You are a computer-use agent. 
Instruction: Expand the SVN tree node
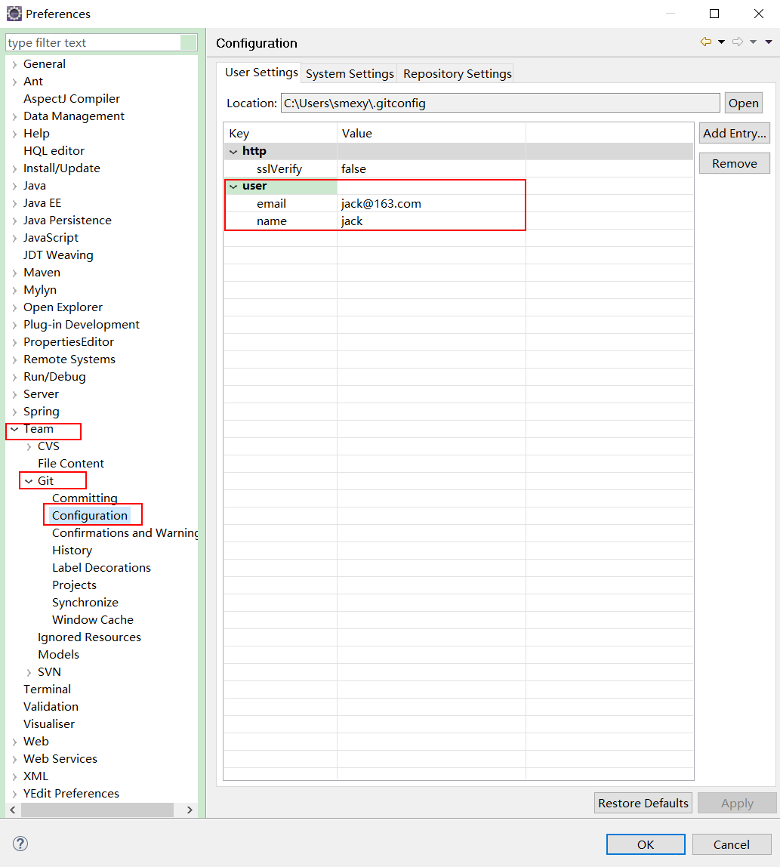29,672
